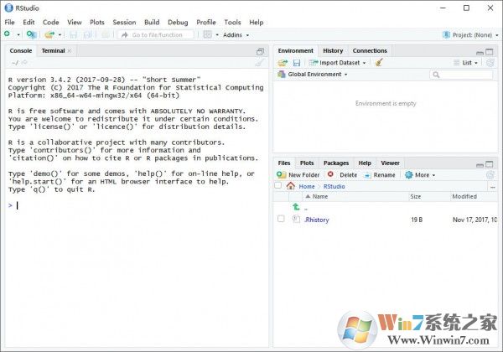503x352 pixels.
Task: Open the New File dropdown arrow
Action: coord(18,35)
